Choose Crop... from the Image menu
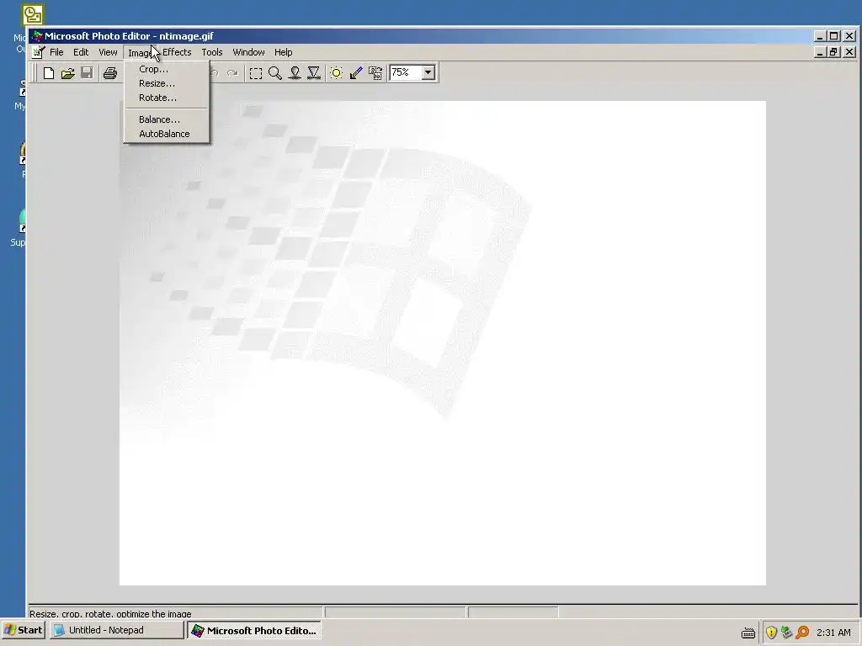Viewport: 862px width, 646px height. pyautogui.click(x=167, y=69)
